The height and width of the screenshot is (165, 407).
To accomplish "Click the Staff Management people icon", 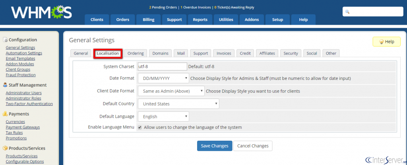I will tap(5, 85).
